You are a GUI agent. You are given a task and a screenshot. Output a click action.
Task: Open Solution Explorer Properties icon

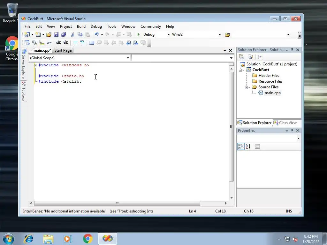point(241,57)
